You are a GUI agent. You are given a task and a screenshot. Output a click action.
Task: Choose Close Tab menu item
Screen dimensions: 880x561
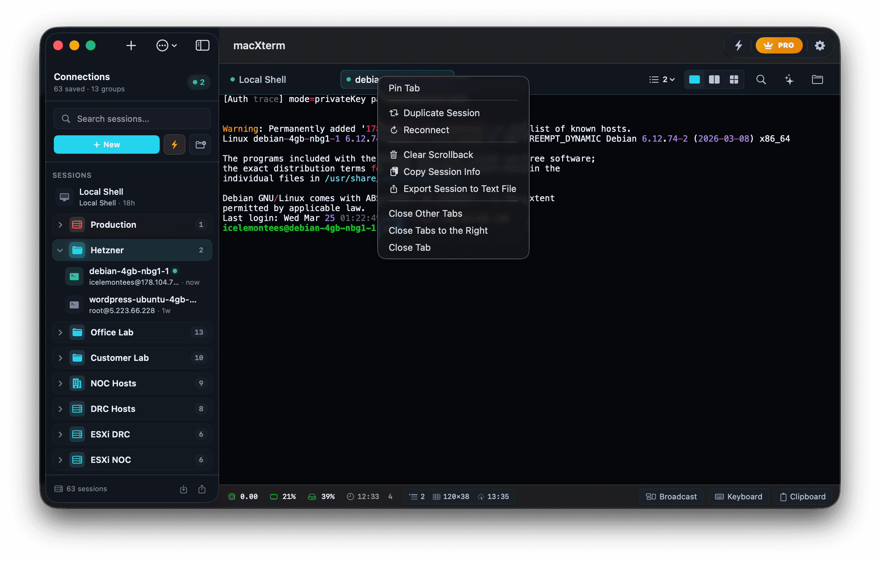(453, 248)
